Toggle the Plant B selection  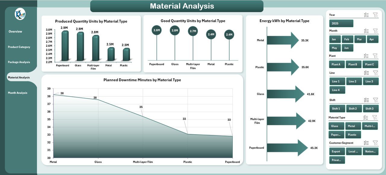coord(353,64)
